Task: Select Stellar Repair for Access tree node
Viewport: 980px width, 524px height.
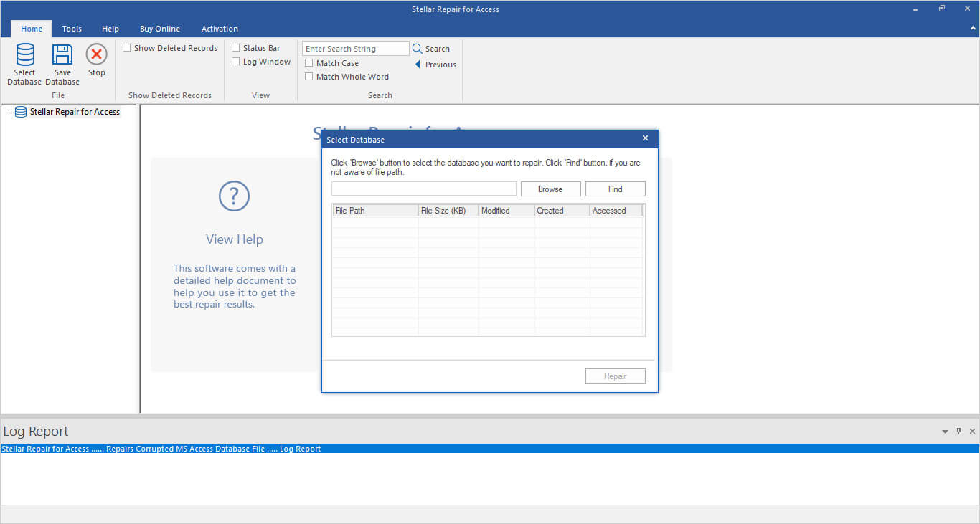Action: point(75,112)
